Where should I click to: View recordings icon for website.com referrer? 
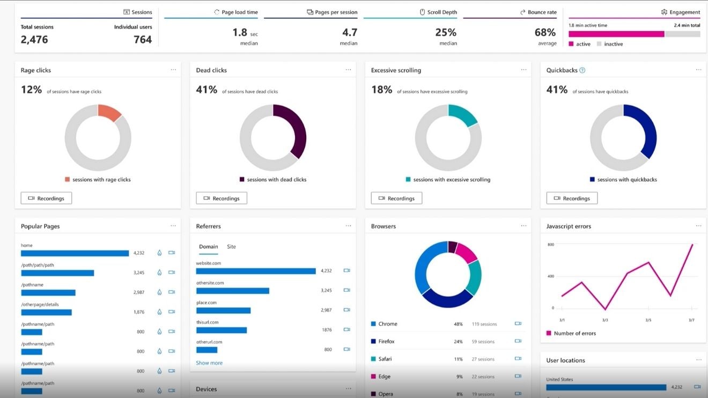click(346, 270)
